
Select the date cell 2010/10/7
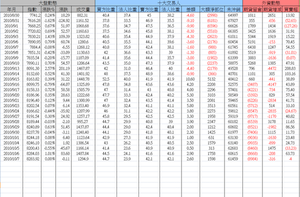11,158
